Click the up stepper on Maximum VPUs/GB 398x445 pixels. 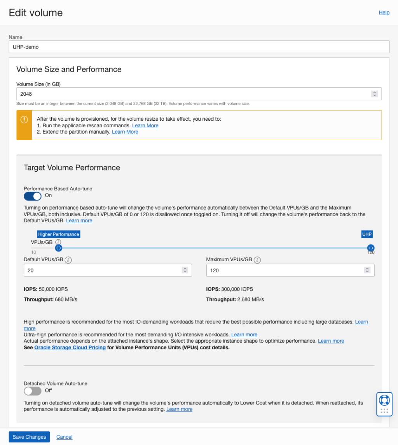367,268
